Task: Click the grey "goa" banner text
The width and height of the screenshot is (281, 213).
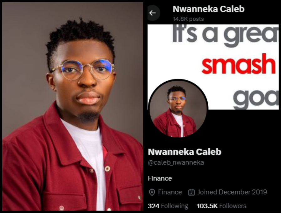Action: pos(256,99)
